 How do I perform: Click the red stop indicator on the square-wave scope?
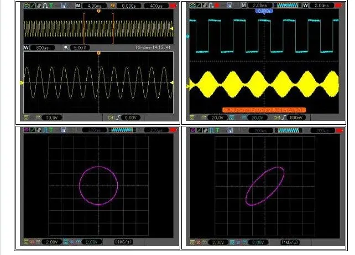click(x=217, y=5)
